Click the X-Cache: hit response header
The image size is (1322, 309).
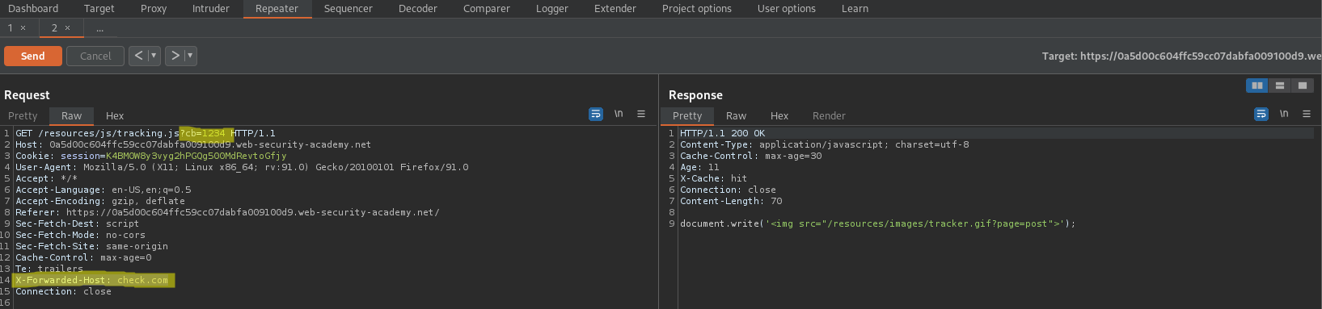[713, 178]
